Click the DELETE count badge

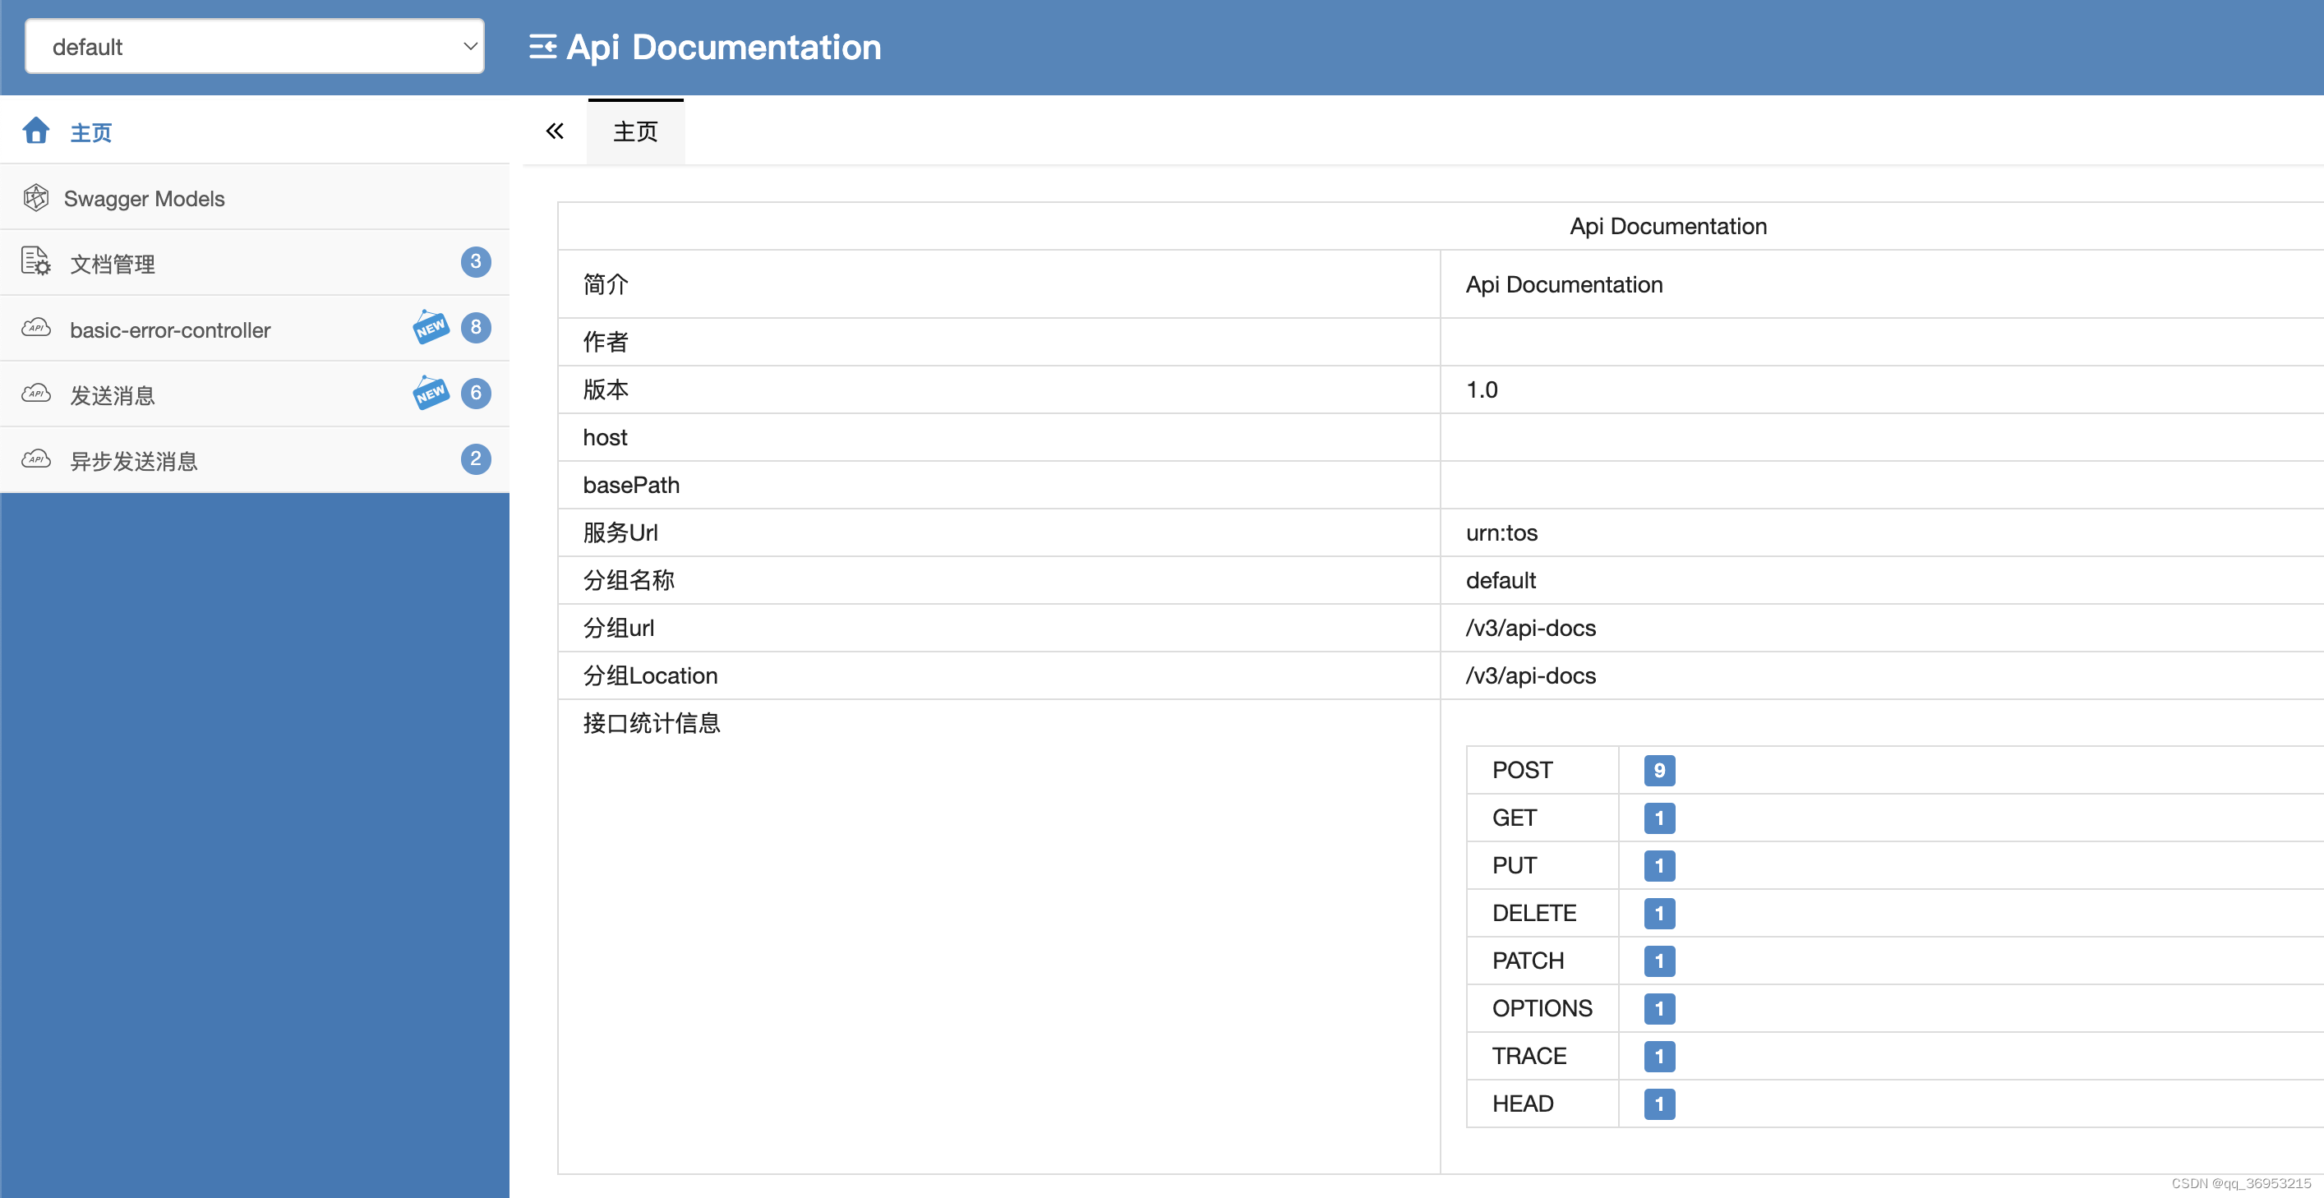click(1658, 913)
